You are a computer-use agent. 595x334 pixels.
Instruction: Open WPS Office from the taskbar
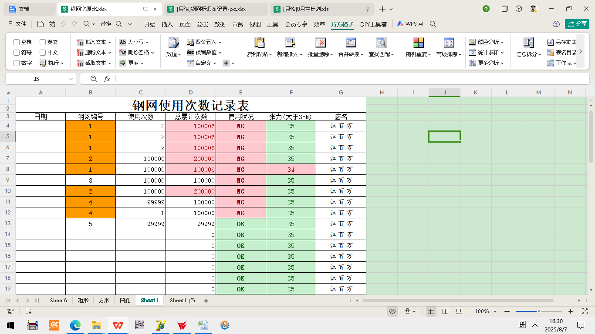(118, 325)
